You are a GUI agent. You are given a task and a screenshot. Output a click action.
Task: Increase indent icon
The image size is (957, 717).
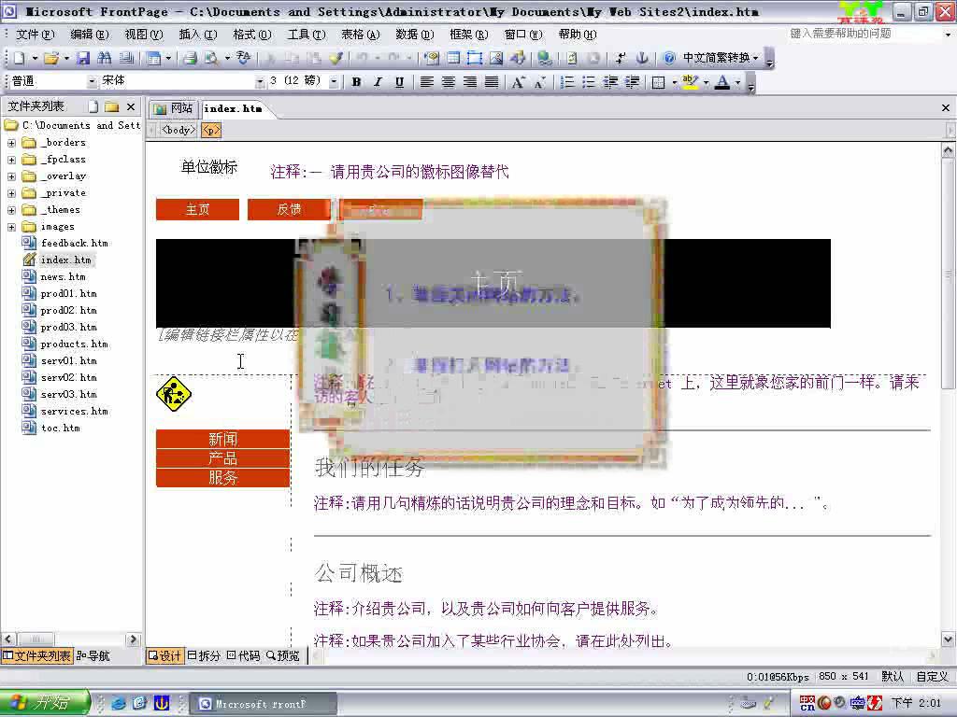[x=633, y=82]
